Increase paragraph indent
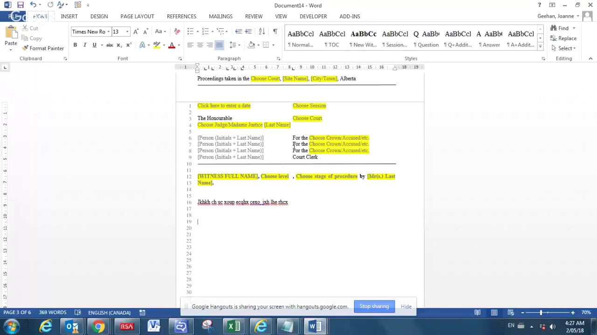The height and width of the screenshot is (335, 597). coord(249,32)
